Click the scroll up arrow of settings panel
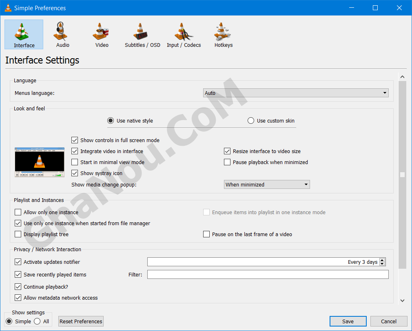The width and height of the screenshot is (412, 331). tap(402, 77)
